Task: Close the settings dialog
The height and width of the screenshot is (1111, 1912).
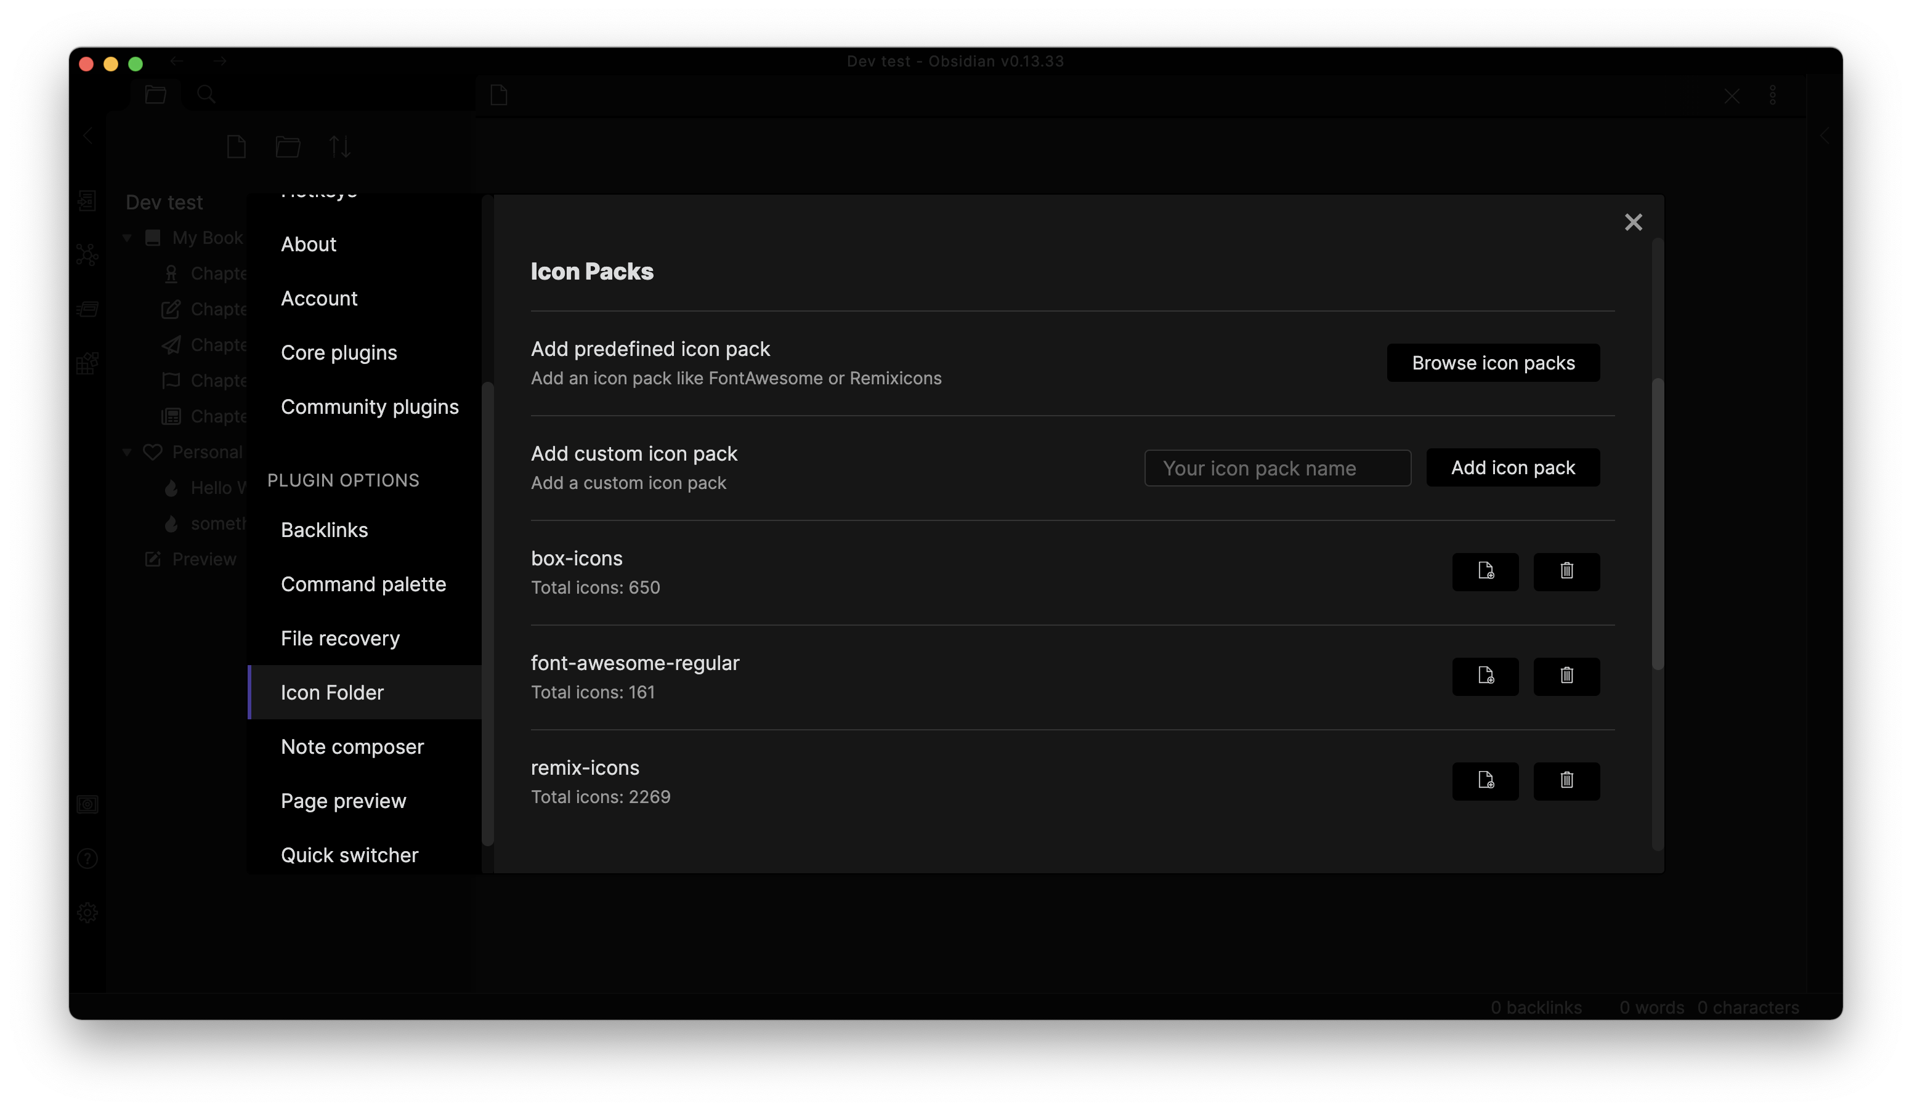Action: click(1633, 222)
